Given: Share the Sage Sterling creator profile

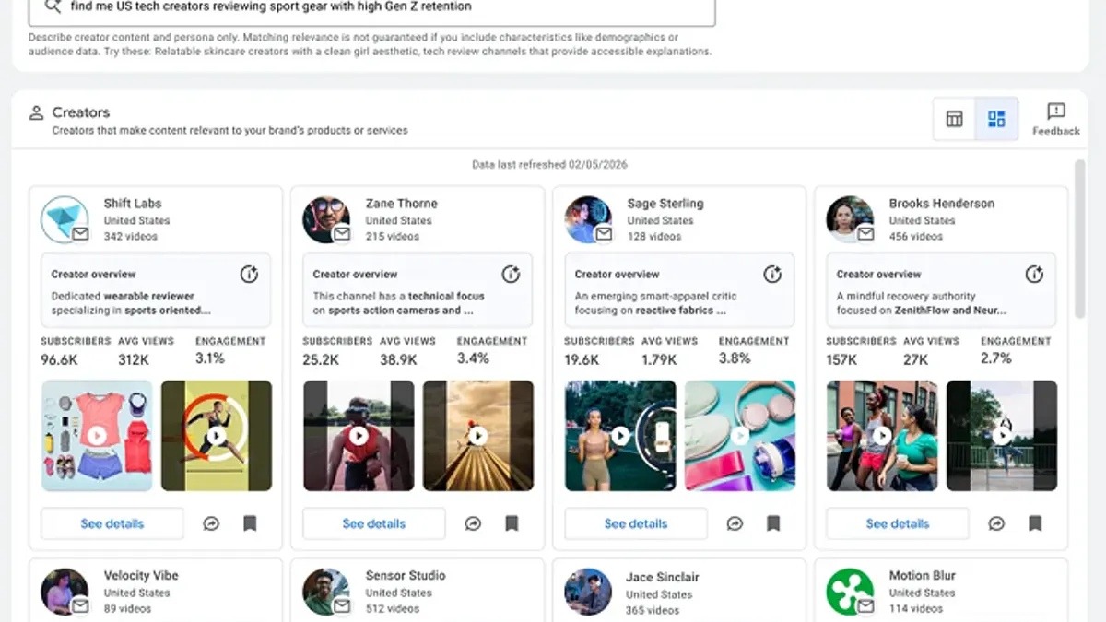Looking at the screenshot, I should tap(735, 522).
